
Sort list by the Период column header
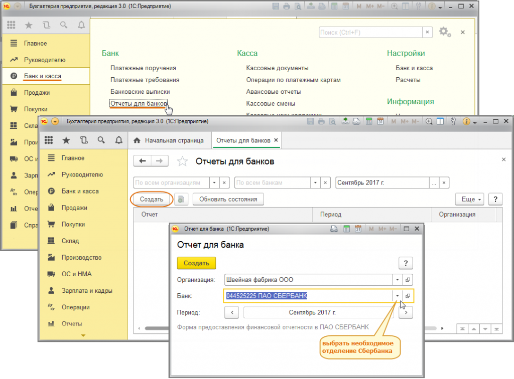tap(371, 215)
